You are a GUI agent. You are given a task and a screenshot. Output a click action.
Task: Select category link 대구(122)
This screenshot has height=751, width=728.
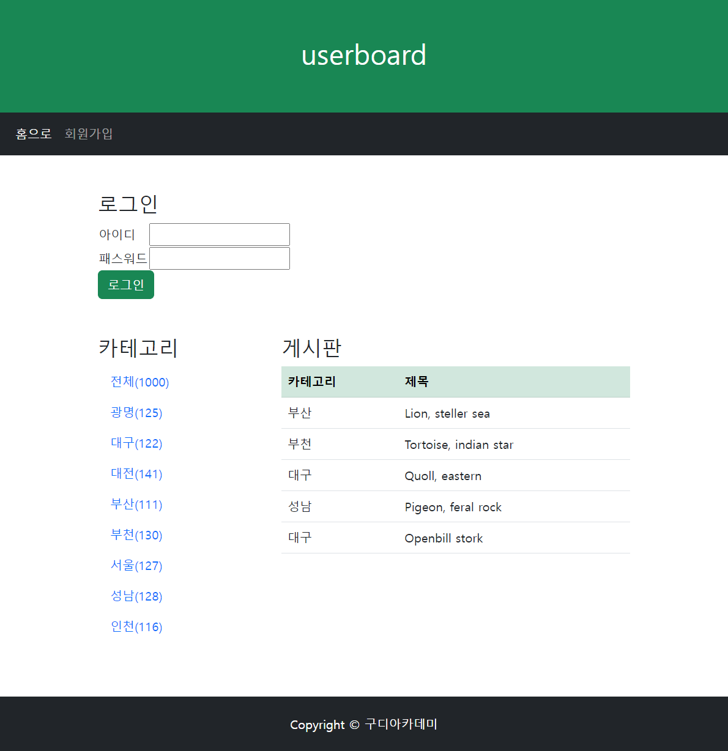click(x=136, y=443)
